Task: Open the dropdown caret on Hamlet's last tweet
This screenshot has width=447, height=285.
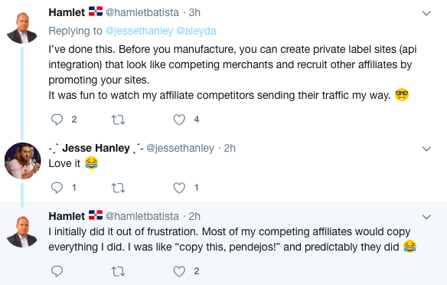Action: pos(426,217)
